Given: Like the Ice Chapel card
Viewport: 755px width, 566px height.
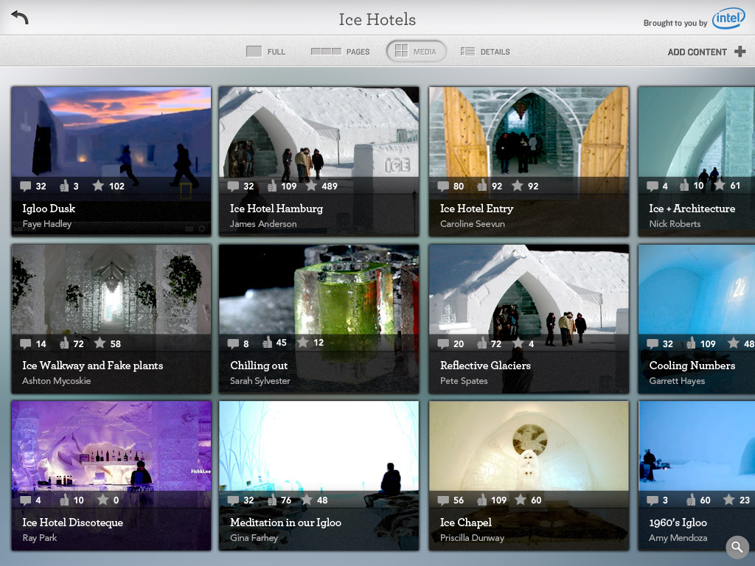Looking at the screenshot, I should tap(482, 500).
